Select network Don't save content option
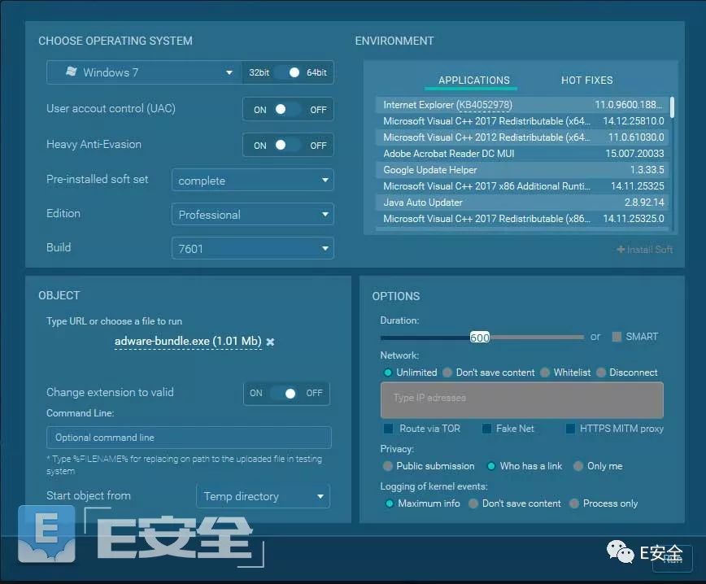 point(447,373)
